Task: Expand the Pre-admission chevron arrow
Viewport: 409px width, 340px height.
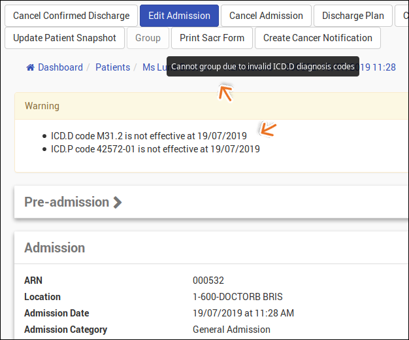Action: [118, 202]
